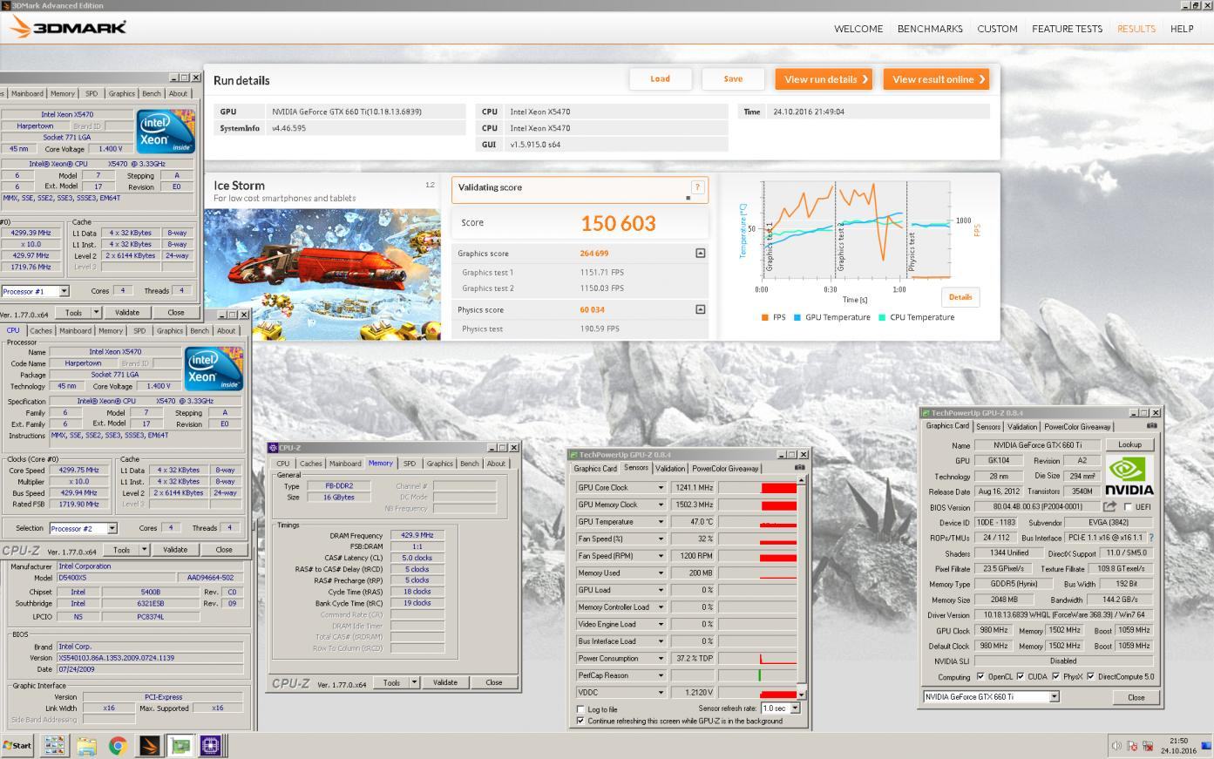Image resolution: width=1214 pixels, height=759 pixels.
Task: Click the 3DMark taskbar icon
Action: tap(149, 745)
